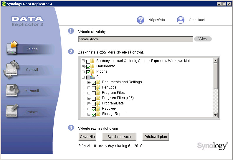
Task: Uncheck the StorageReports checkbox
Action: (94, 114)
